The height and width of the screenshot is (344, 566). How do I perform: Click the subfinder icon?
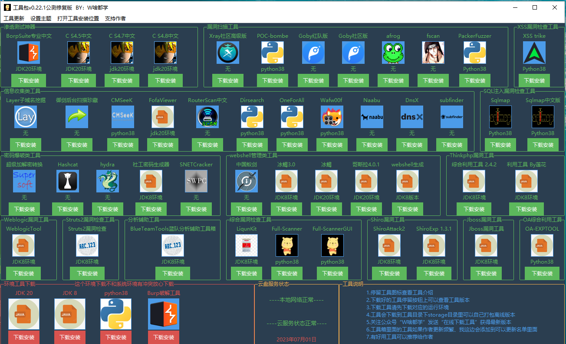[x=452, y=117]
